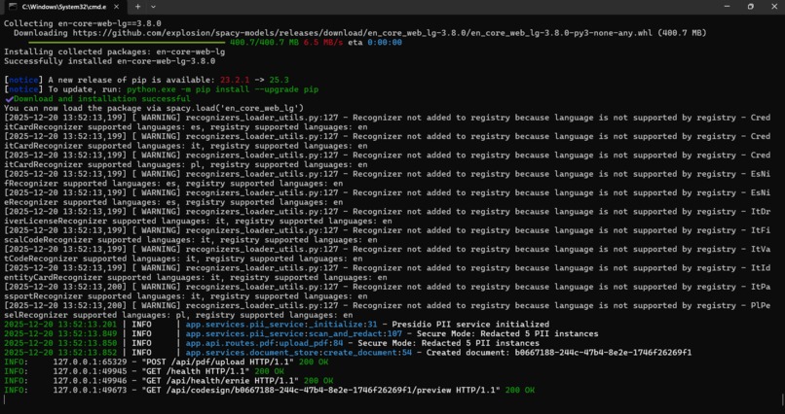Click timestamp "2025-12-20 13:52:13.852"
Image resolution: width=785 pixels, height=414 pixels.
pyautogui.click(x=60, y=353)
